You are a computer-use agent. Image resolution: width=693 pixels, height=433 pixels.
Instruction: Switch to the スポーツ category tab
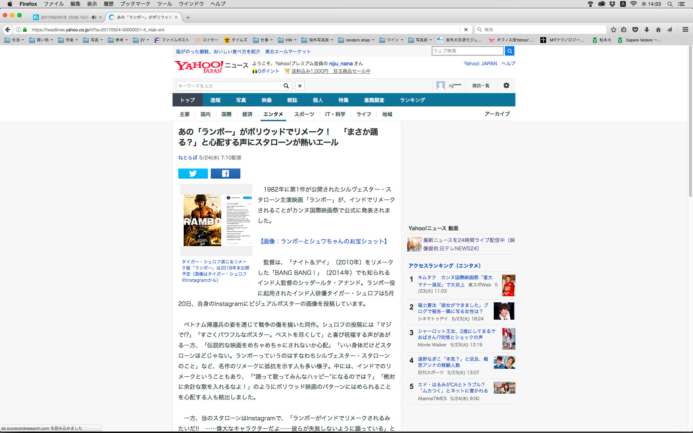pos(304,114)
